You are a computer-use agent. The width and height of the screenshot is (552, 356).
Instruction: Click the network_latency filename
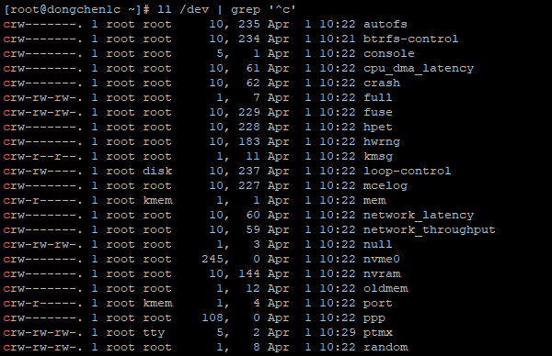coord(419,216)
